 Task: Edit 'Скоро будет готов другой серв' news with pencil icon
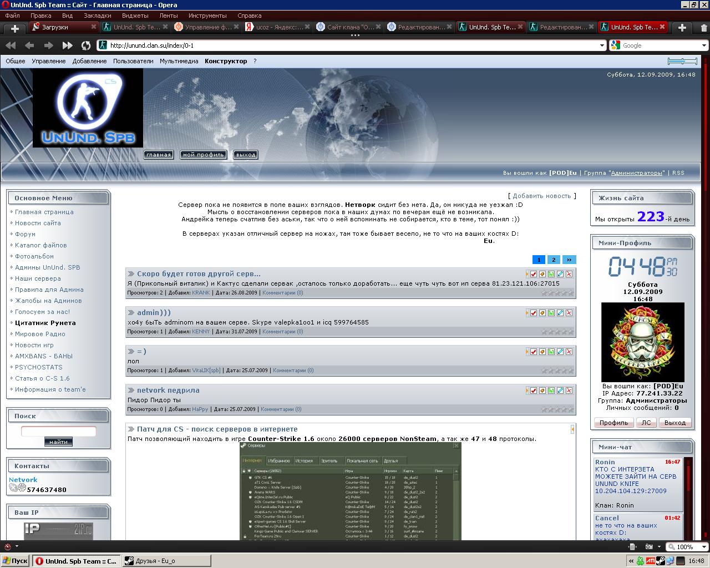click(x=560, y=274)
